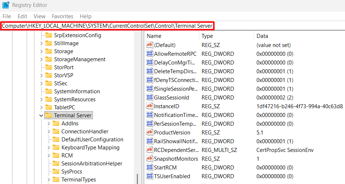
Task: Select the RCDependentServices multi-string icon
Action: click(149, 150)
